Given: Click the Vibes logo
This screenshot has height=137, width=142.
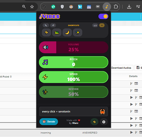Looking at the screenshot, I should point(50,16).
